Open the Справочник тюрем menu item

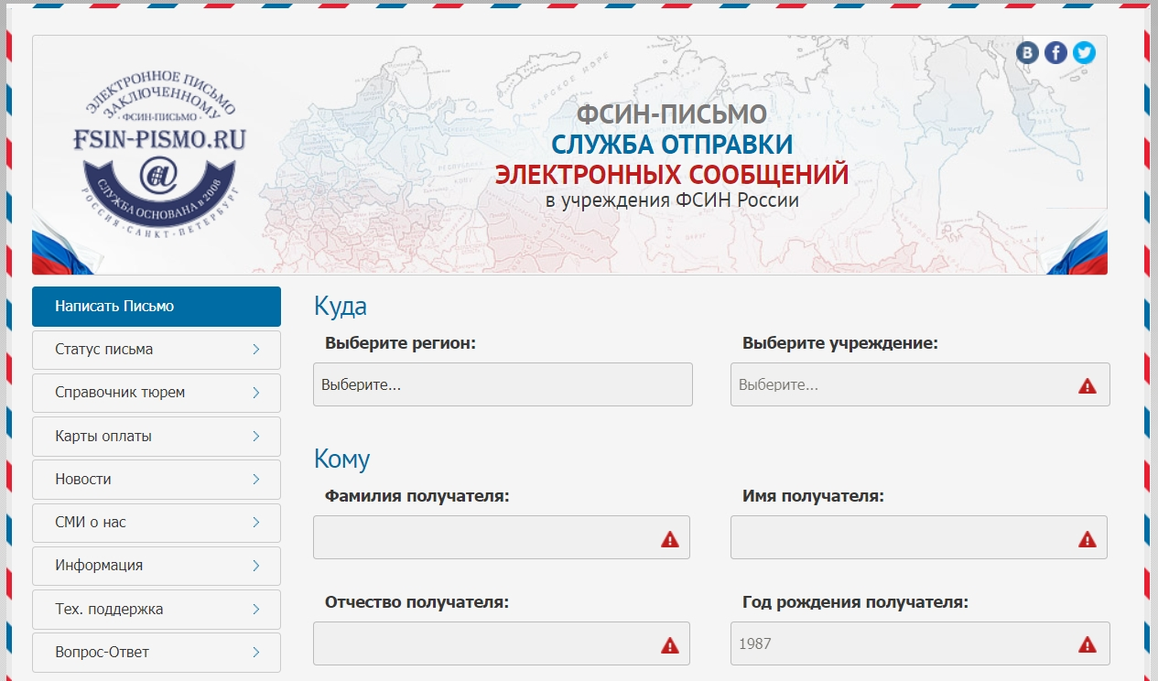[x=157, y=393]
